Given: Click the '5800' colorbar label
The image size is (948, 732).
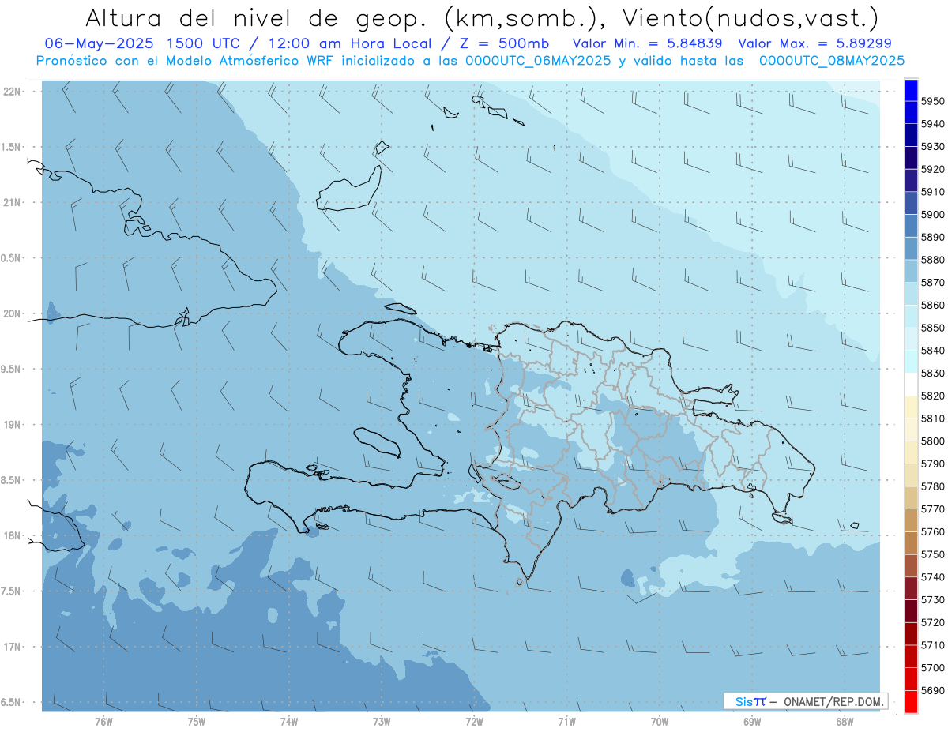Looking at the screenshot, I should [933, 441].
